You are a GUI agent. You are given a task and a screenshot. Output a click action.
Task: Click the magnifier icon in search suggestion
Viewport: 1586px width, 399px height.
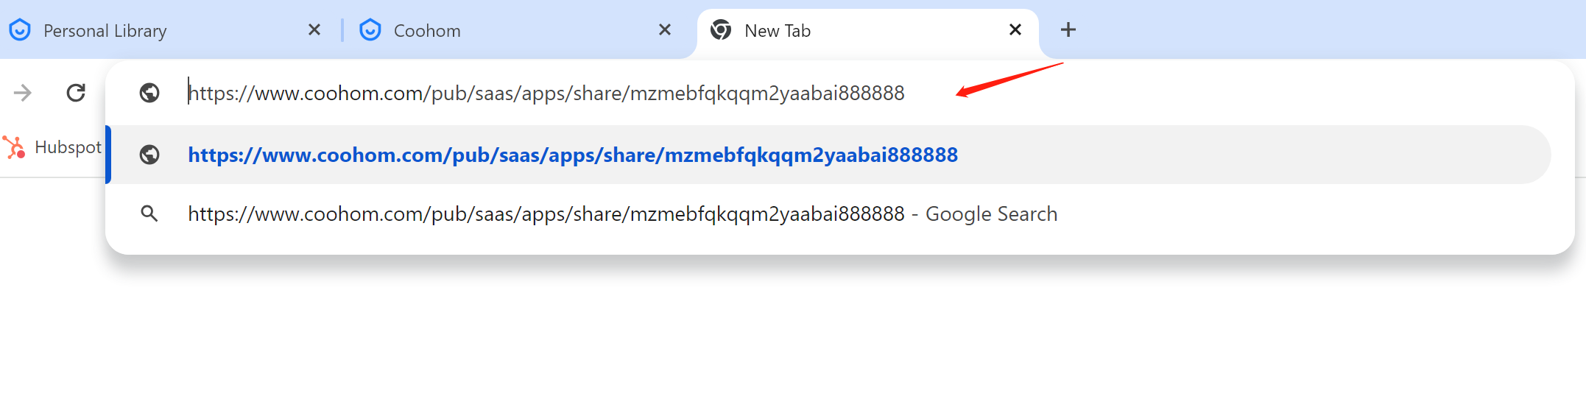point(149,213)
